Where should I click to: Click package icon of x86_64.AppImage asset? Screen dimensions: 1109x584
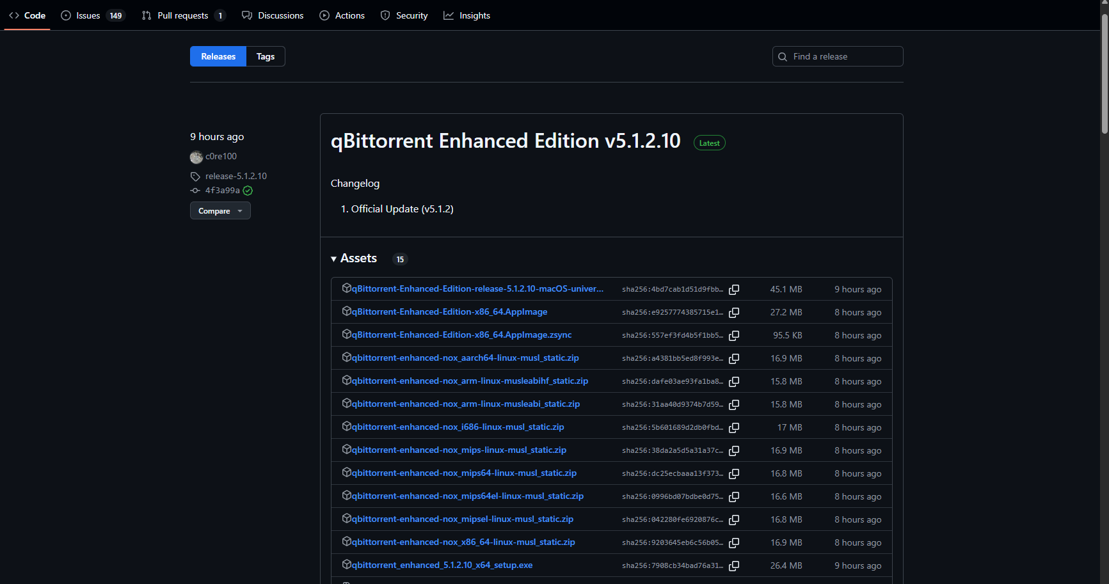coord(347,312)
